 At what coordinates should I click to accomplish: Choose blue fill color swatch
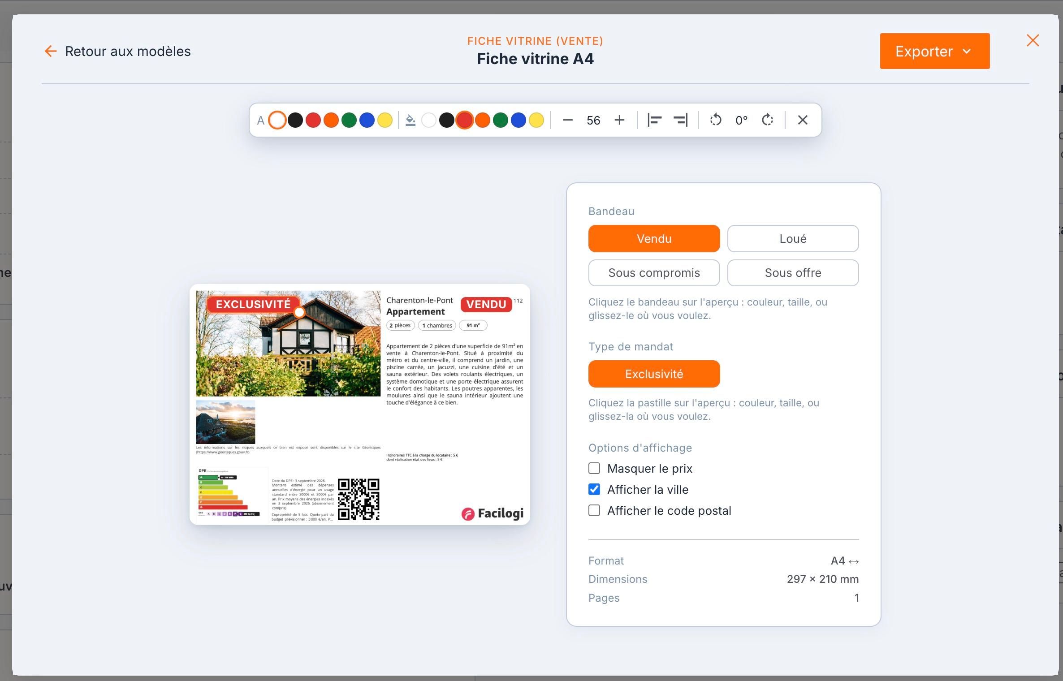click(519, 120)
